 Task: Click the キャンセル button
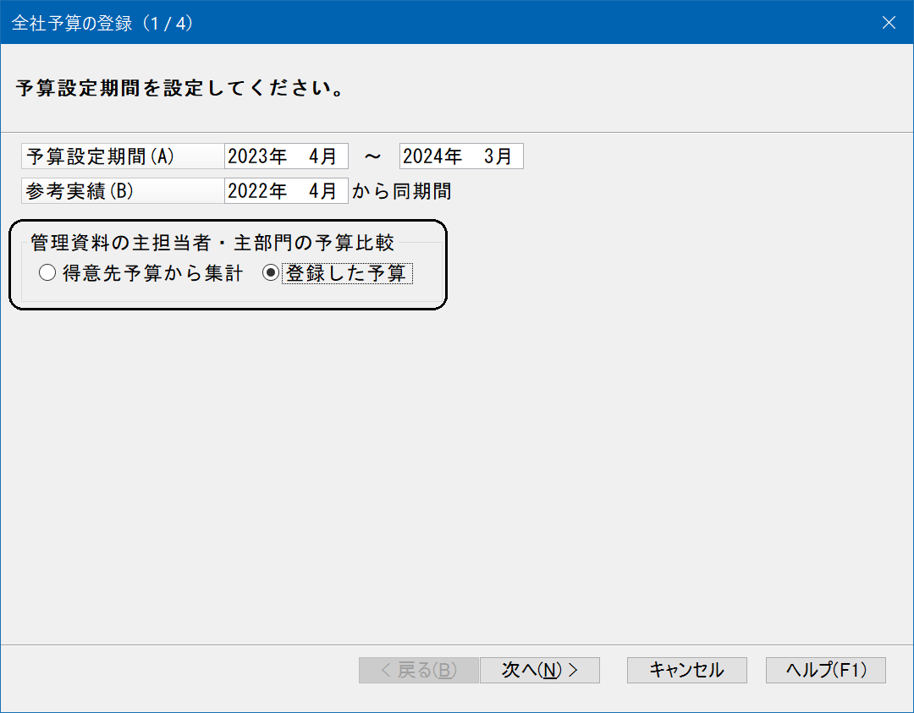click(686, 670)
